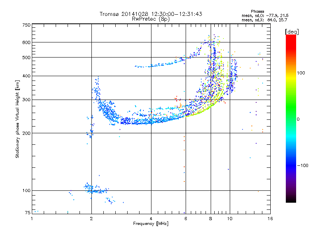Screen dimensions: 318x238
Task: Click the x-axis tick label '8'
Action: click(211, 219)
